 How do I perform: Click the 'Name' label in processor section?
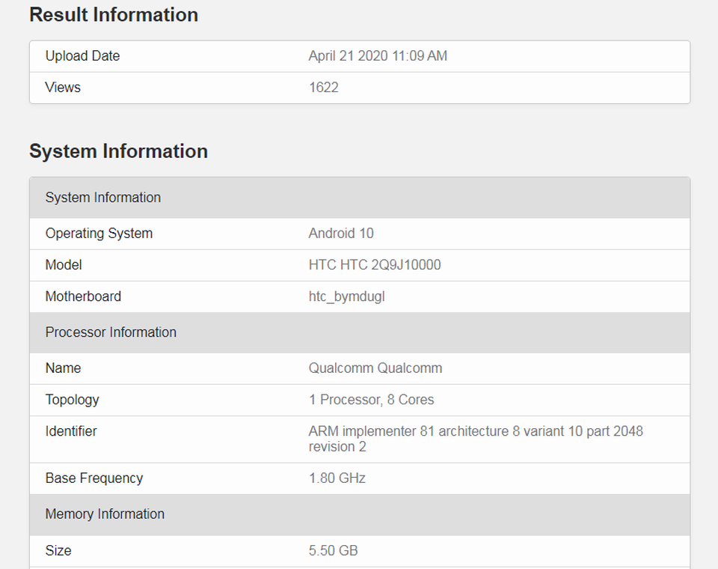point(63,368)
